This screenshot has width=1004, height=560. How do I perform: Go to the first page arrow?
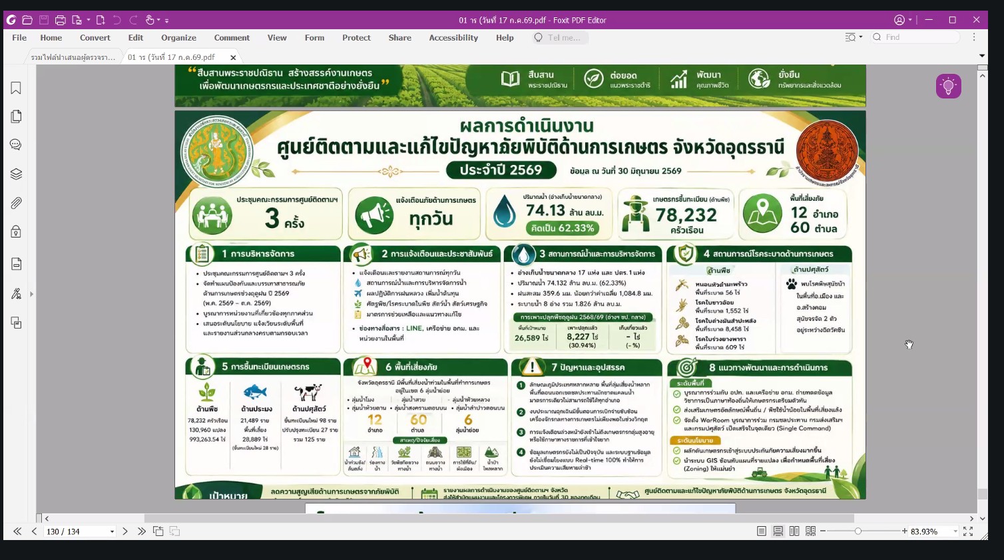17,531
